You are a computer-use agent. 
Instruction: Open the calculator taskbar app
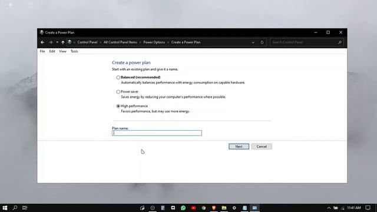tap(163, 208)
